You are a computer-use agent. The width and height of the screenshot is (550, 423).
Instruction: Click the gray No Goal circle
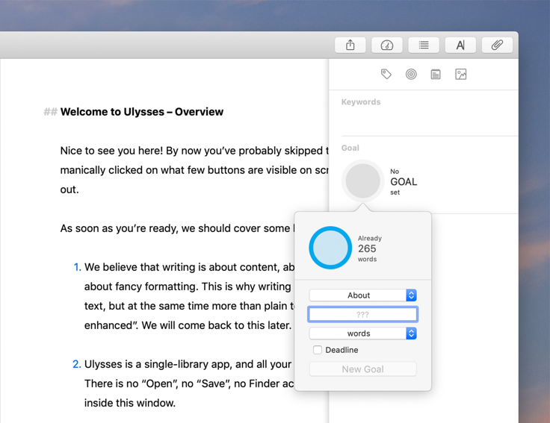[x=362, y=181]
